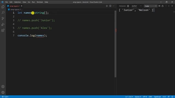
Task: Click the Run Code play button
Action: (x=107, y=6)
